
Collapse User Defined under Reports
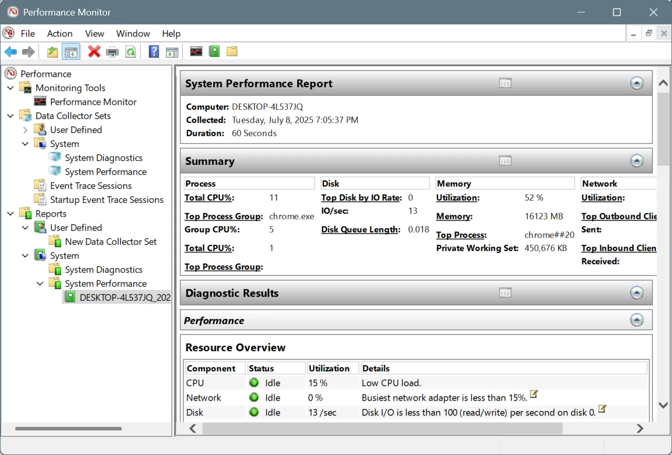25,228
